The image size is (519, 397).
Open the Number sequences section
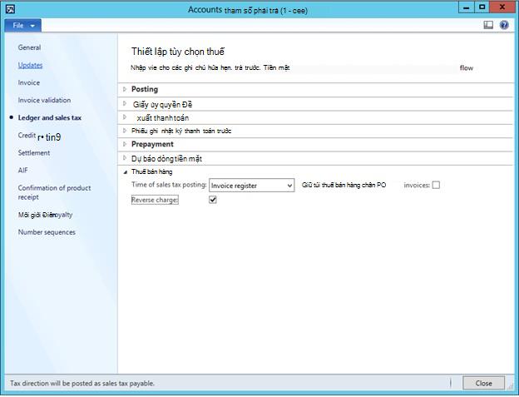coord(47,232)
